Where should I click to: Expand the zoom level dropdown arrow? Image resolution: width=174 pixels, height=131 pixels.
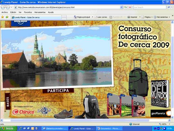coord(169,124)
